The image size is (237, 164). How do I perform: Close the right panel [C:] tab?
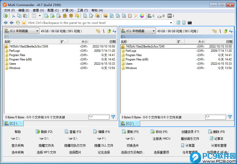137,123
